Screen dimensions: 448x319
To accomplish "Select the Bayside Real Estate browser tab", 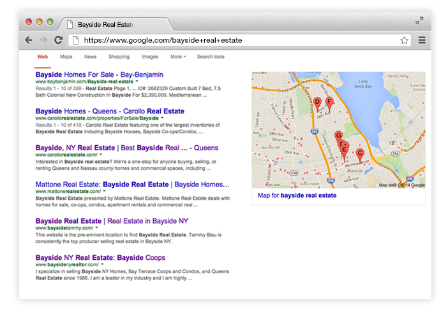I will coord(114,25).
